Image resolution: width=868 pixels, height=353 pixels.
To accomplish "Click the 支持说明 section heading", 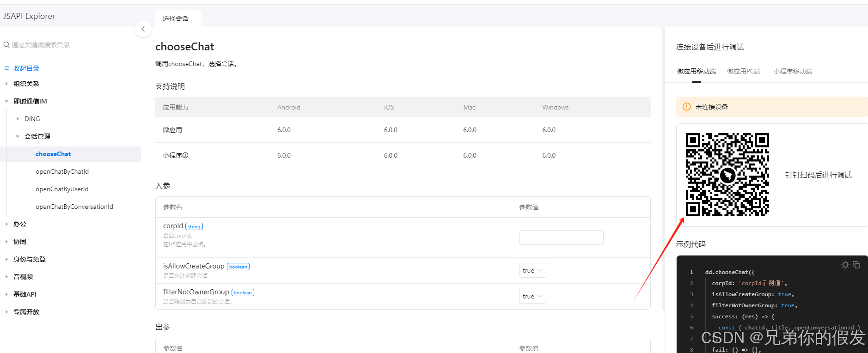I will click(x=170, y=86).
